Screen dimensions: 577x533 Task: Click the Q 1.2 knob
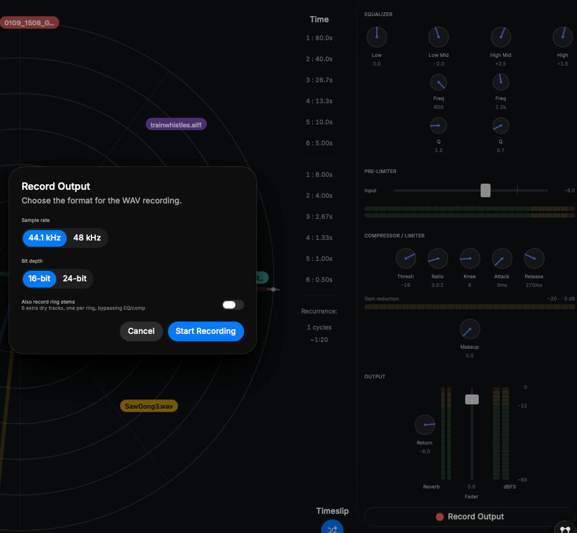[x=438, y=126]
